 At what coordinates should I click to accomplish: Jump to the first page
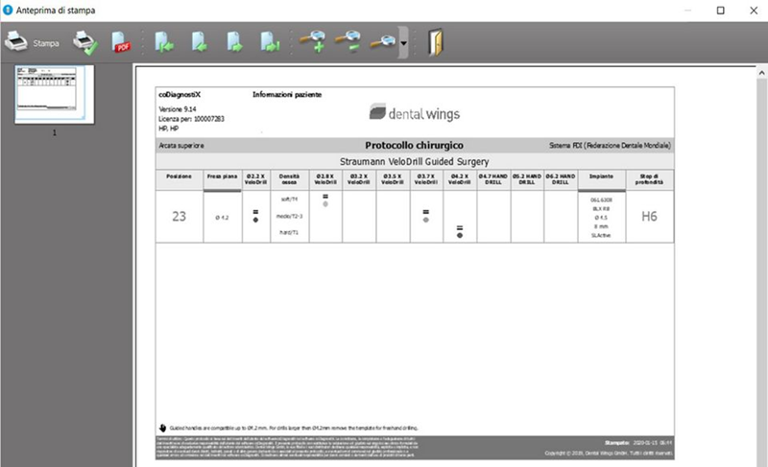[165, 43]
